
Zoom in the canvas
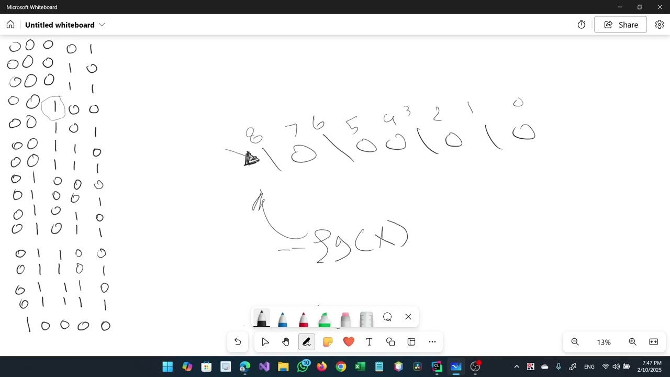pos(632,342)
